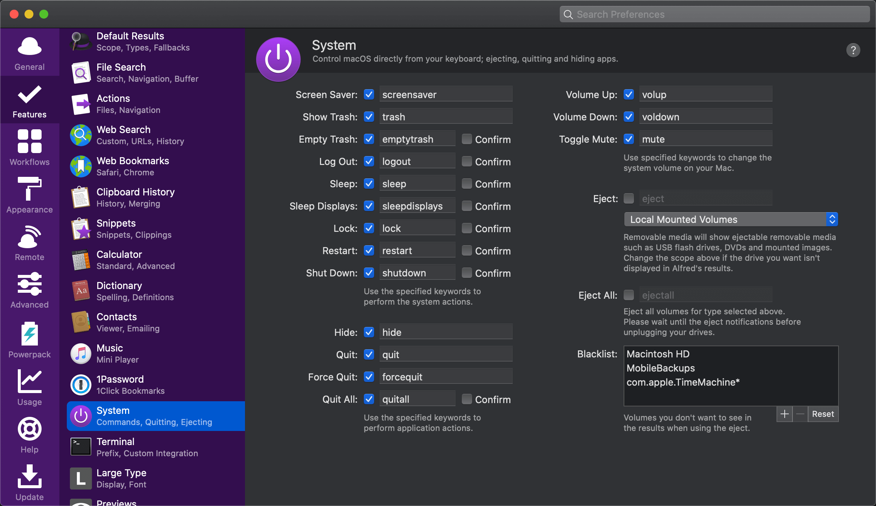Add a blacklist entry with plus button
Screen dimensions: 876x506
(784, 414)
